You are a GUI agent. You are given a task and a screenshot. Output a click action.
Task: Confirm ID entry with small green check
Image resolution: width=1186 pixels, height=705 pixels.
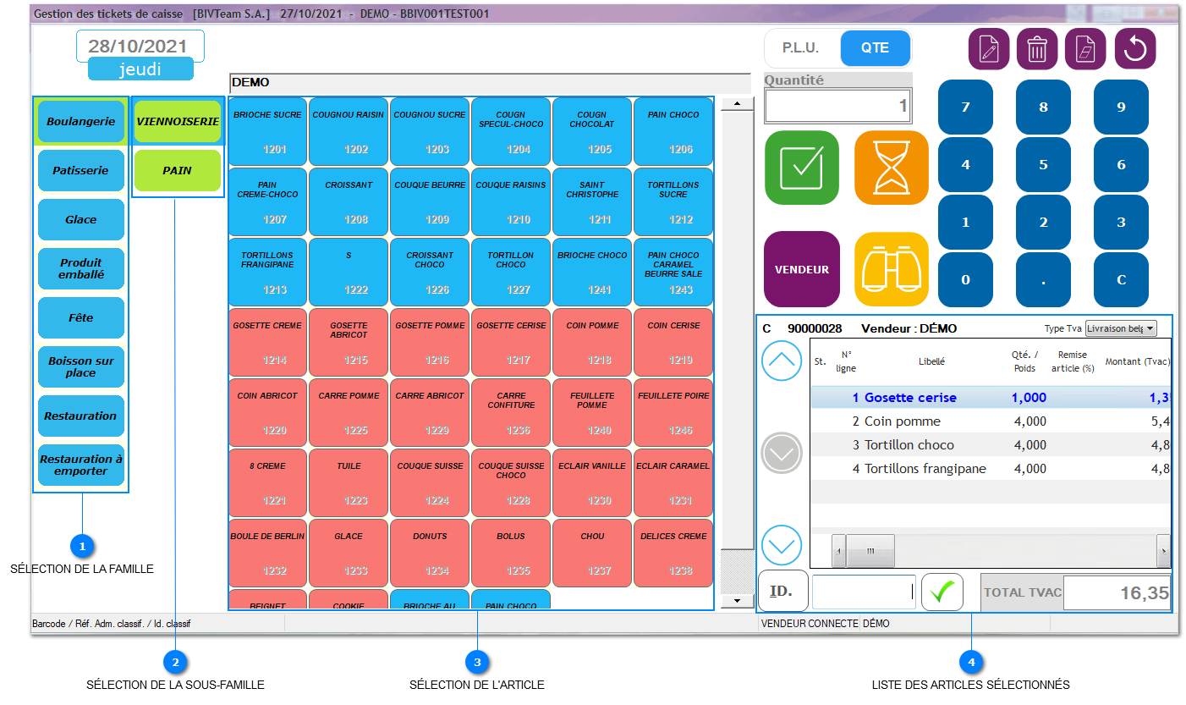[x=942, y=592]
